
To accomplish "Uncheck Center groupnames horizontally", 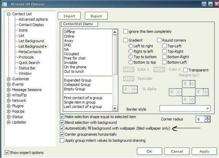I will [x=62, y=134].
